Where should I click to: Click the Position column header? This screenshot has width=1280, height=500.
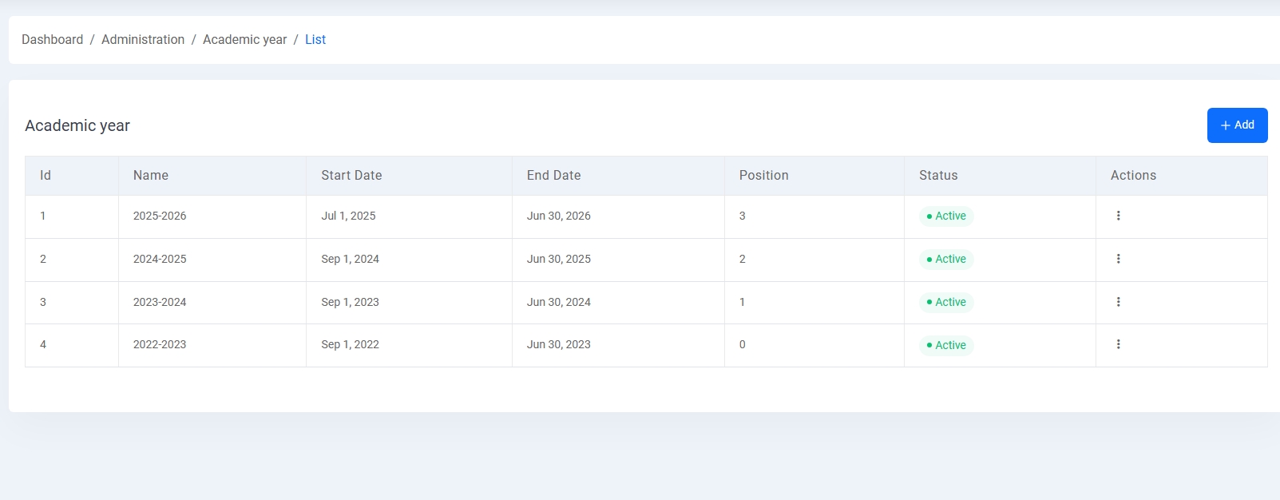[x=763, y=176]
